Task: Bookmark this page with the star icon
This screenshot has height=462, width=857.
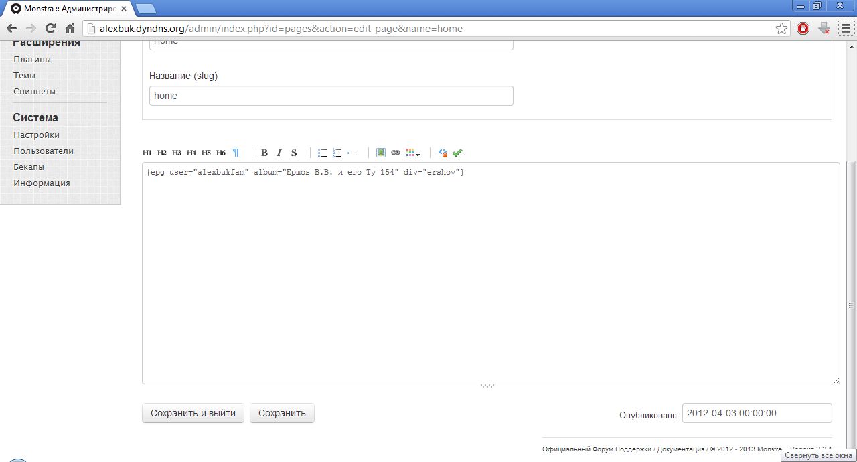Action: point(781,29)
